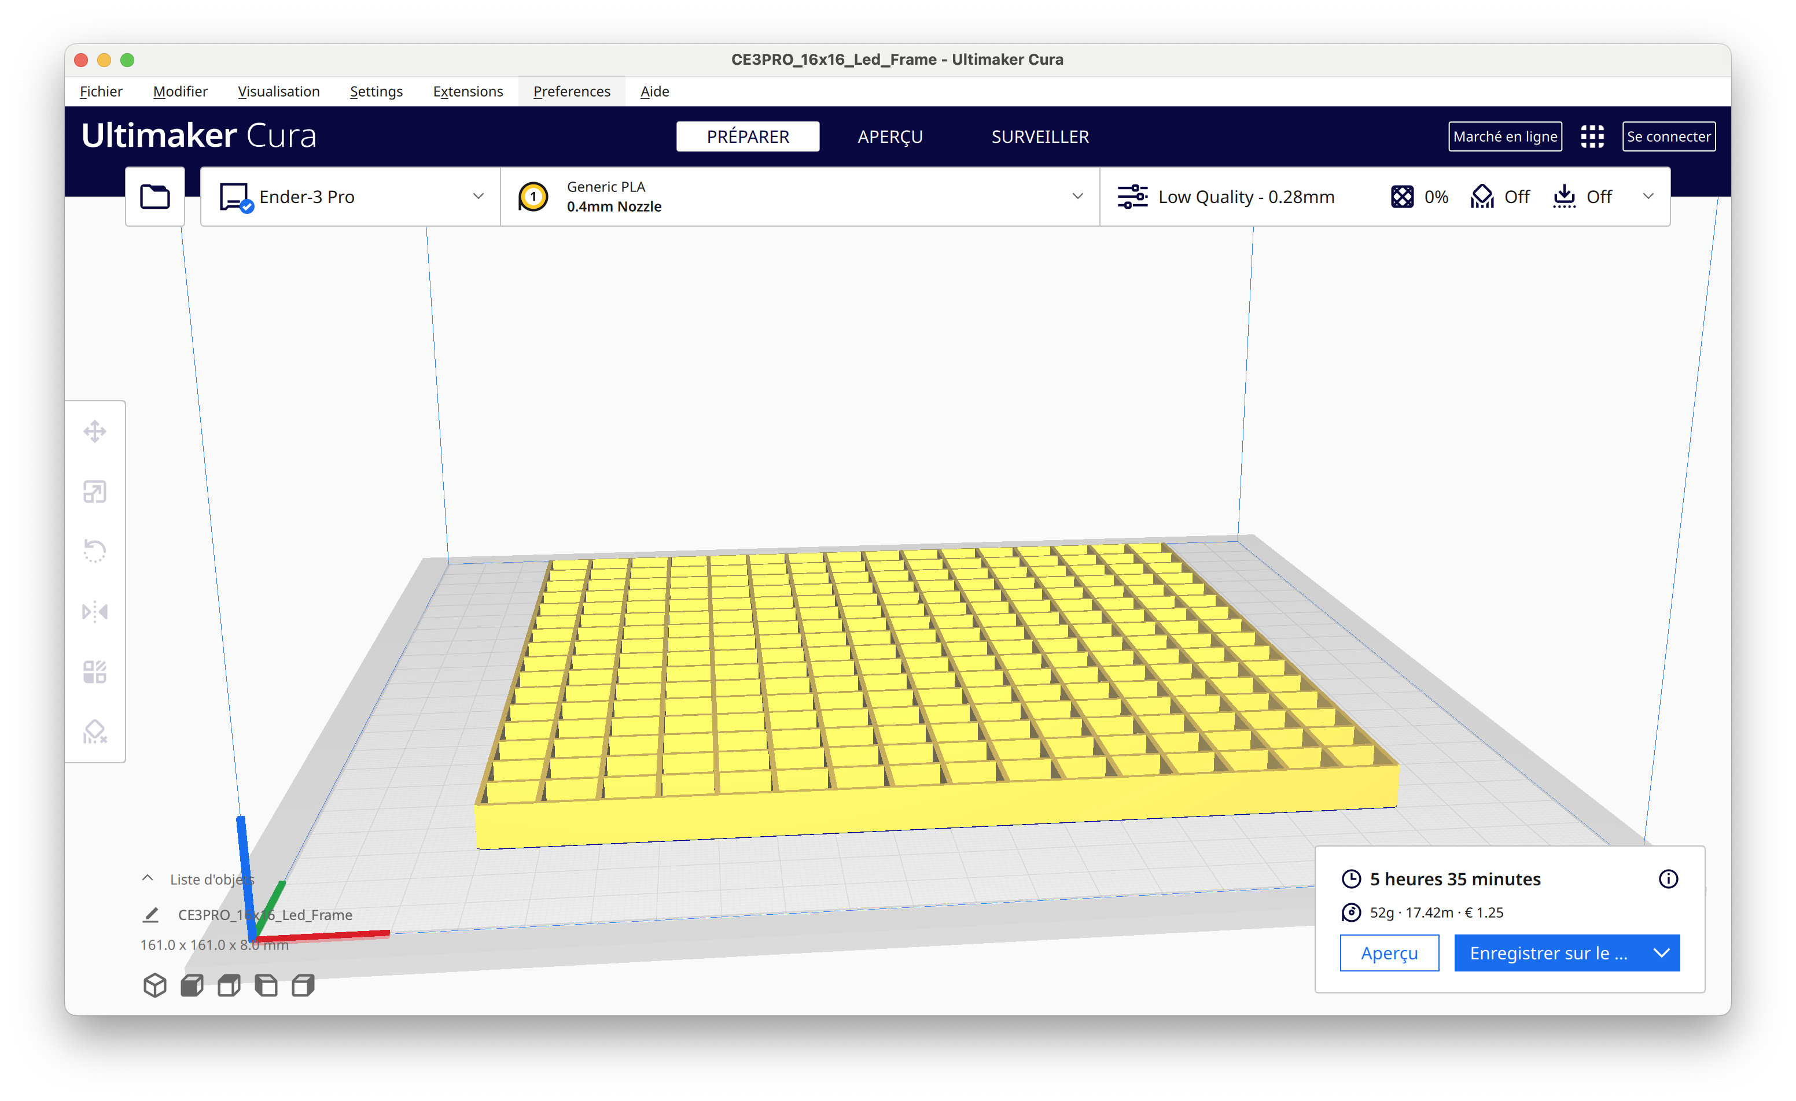
Task: Select the Mirror tool
Action: (95, 611)
